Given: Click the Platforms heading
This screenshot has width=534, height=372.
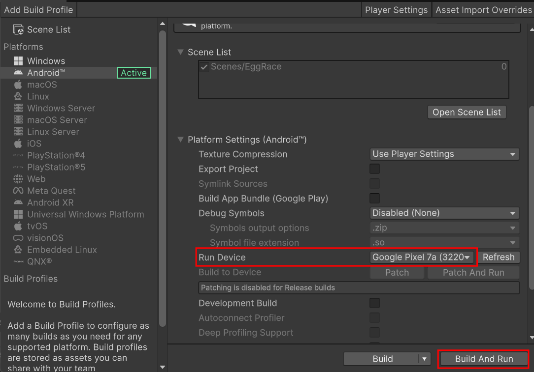Looking at the screenshot, I should [x=24, y=47].
